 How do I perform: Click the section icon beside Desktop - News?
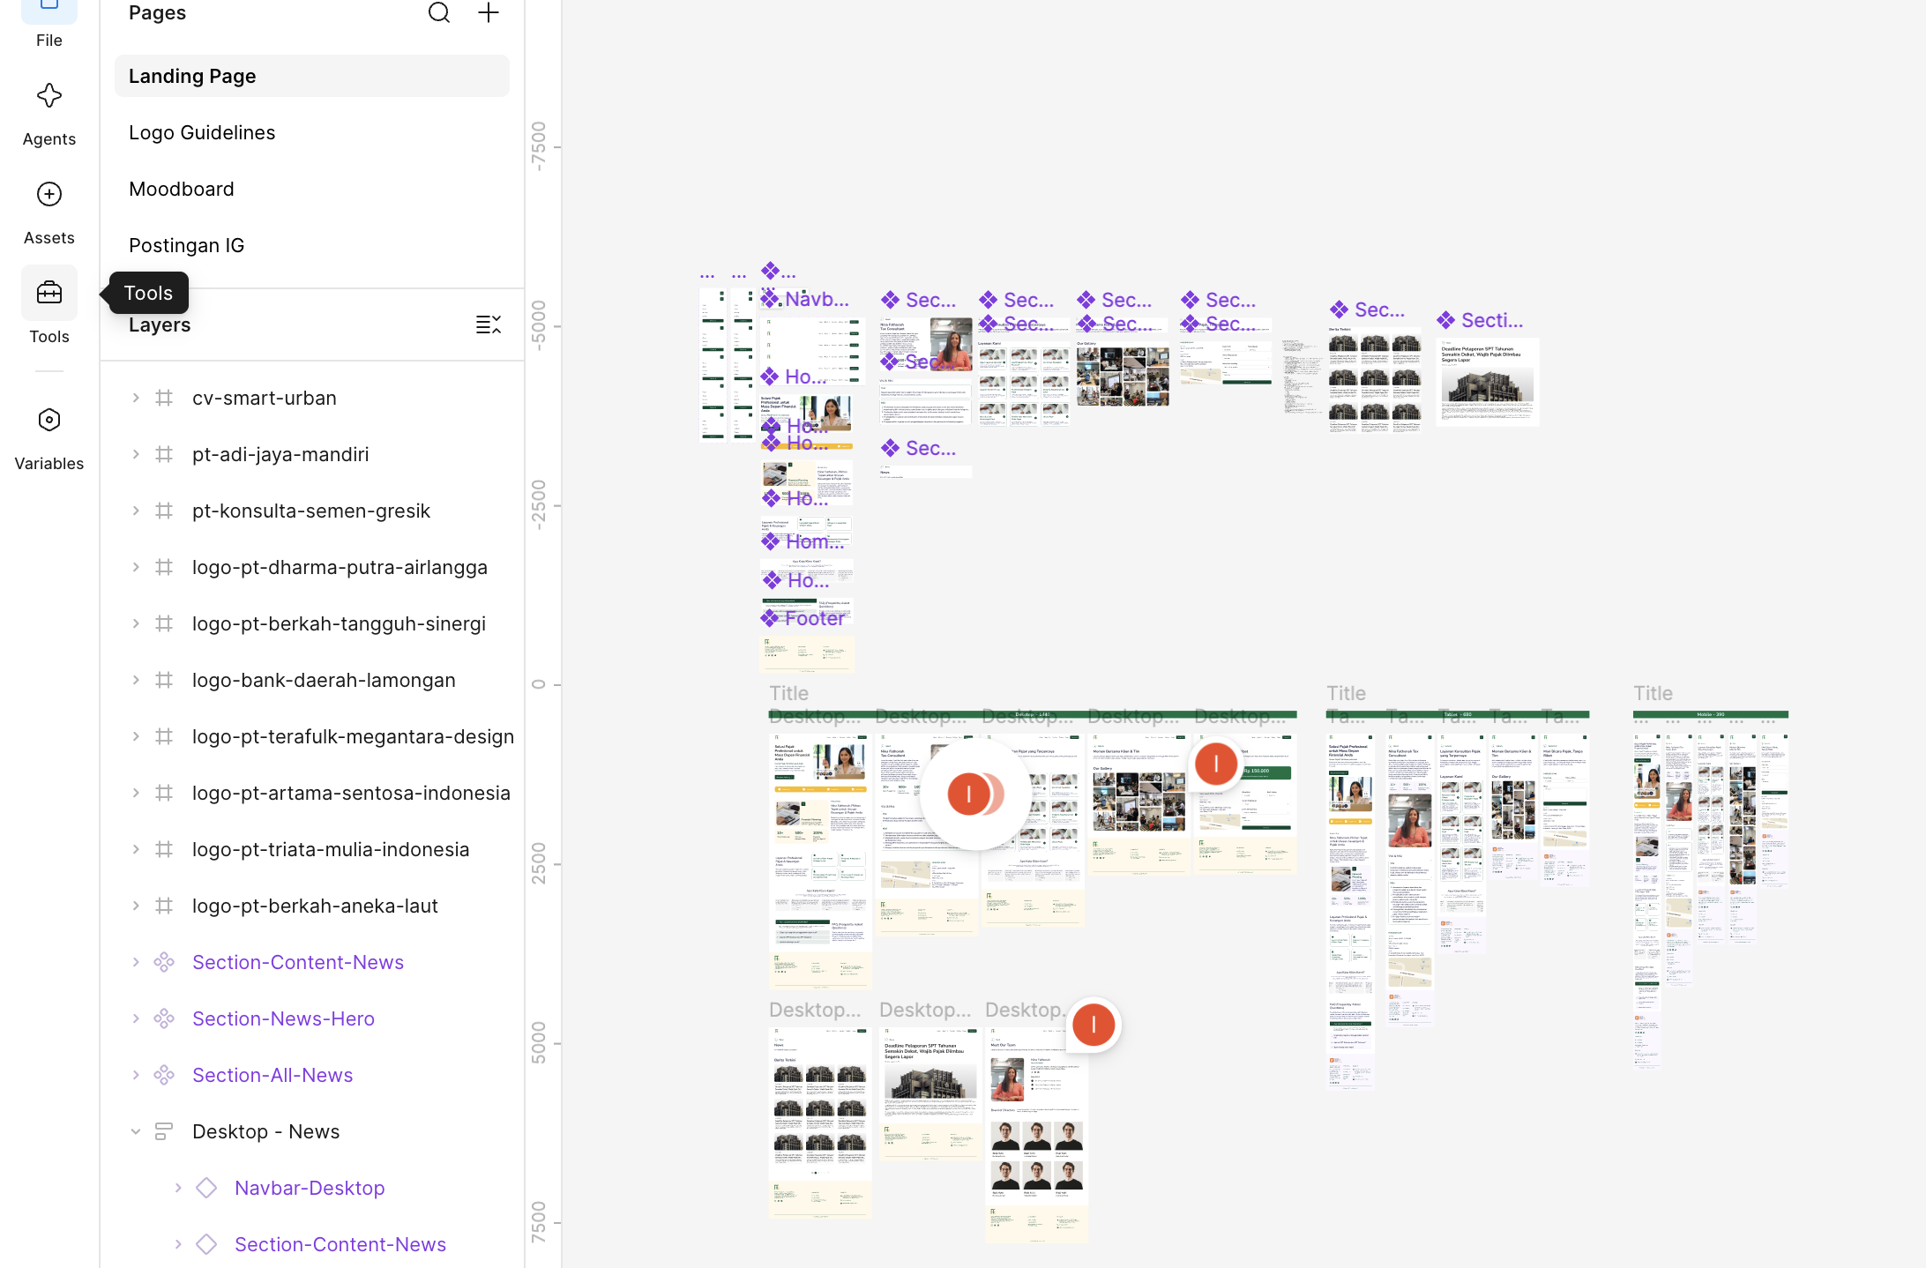click(x=164, y=1132)
